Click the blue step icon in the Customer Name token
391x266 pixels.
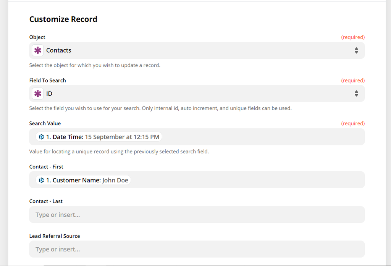tap(41, 180)
